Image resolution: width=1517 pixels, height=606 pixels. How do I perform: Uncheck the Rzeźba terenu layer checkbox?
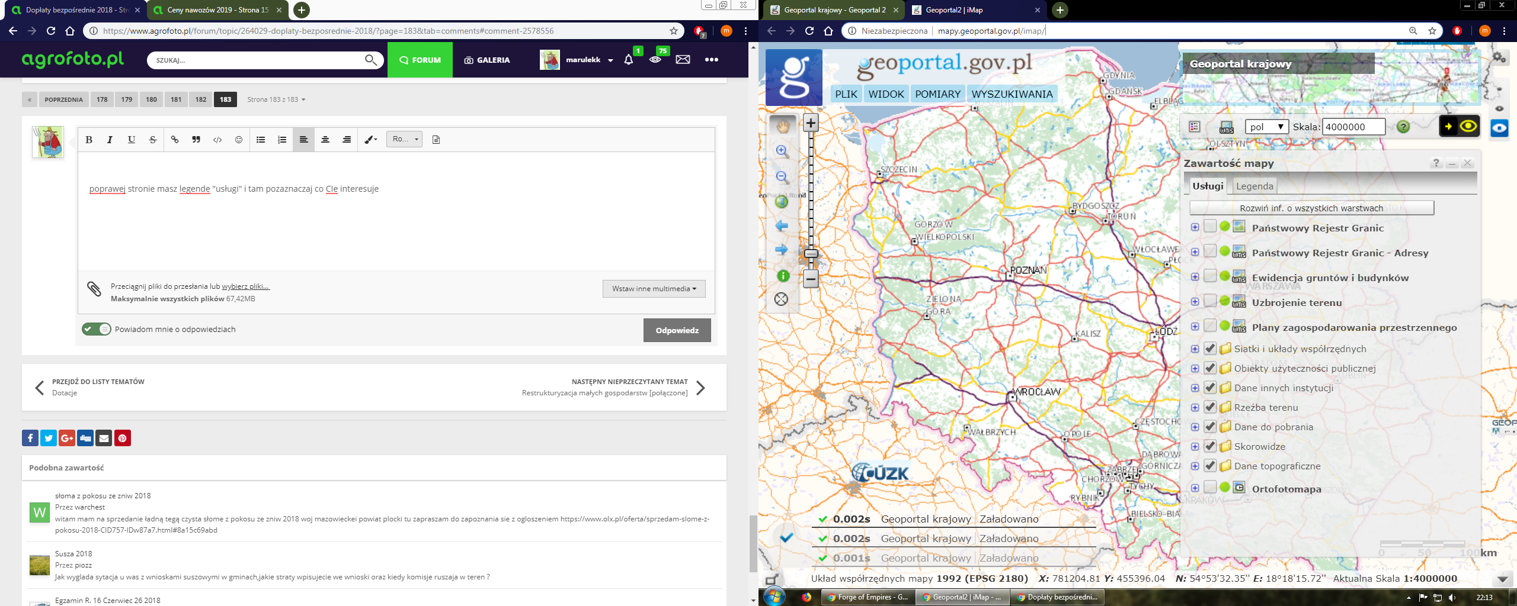1210,407
